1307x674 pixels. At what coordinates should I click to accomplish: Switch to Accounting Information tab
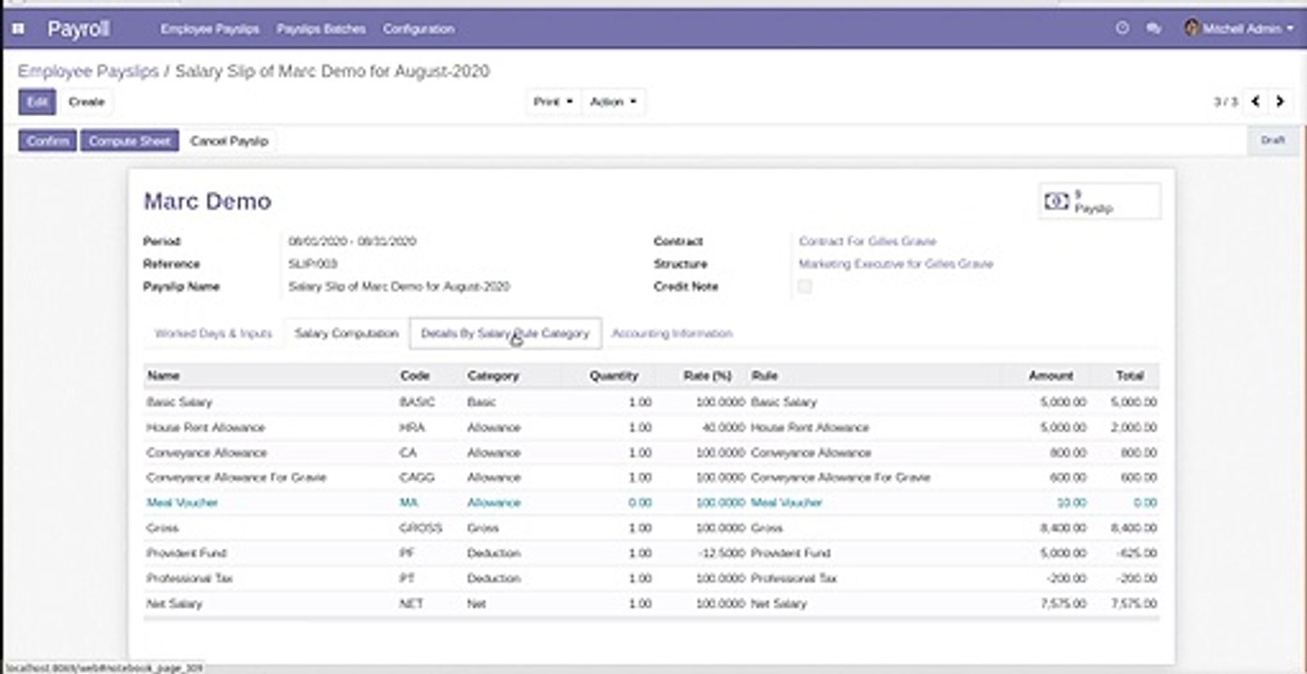coord(672,333)
